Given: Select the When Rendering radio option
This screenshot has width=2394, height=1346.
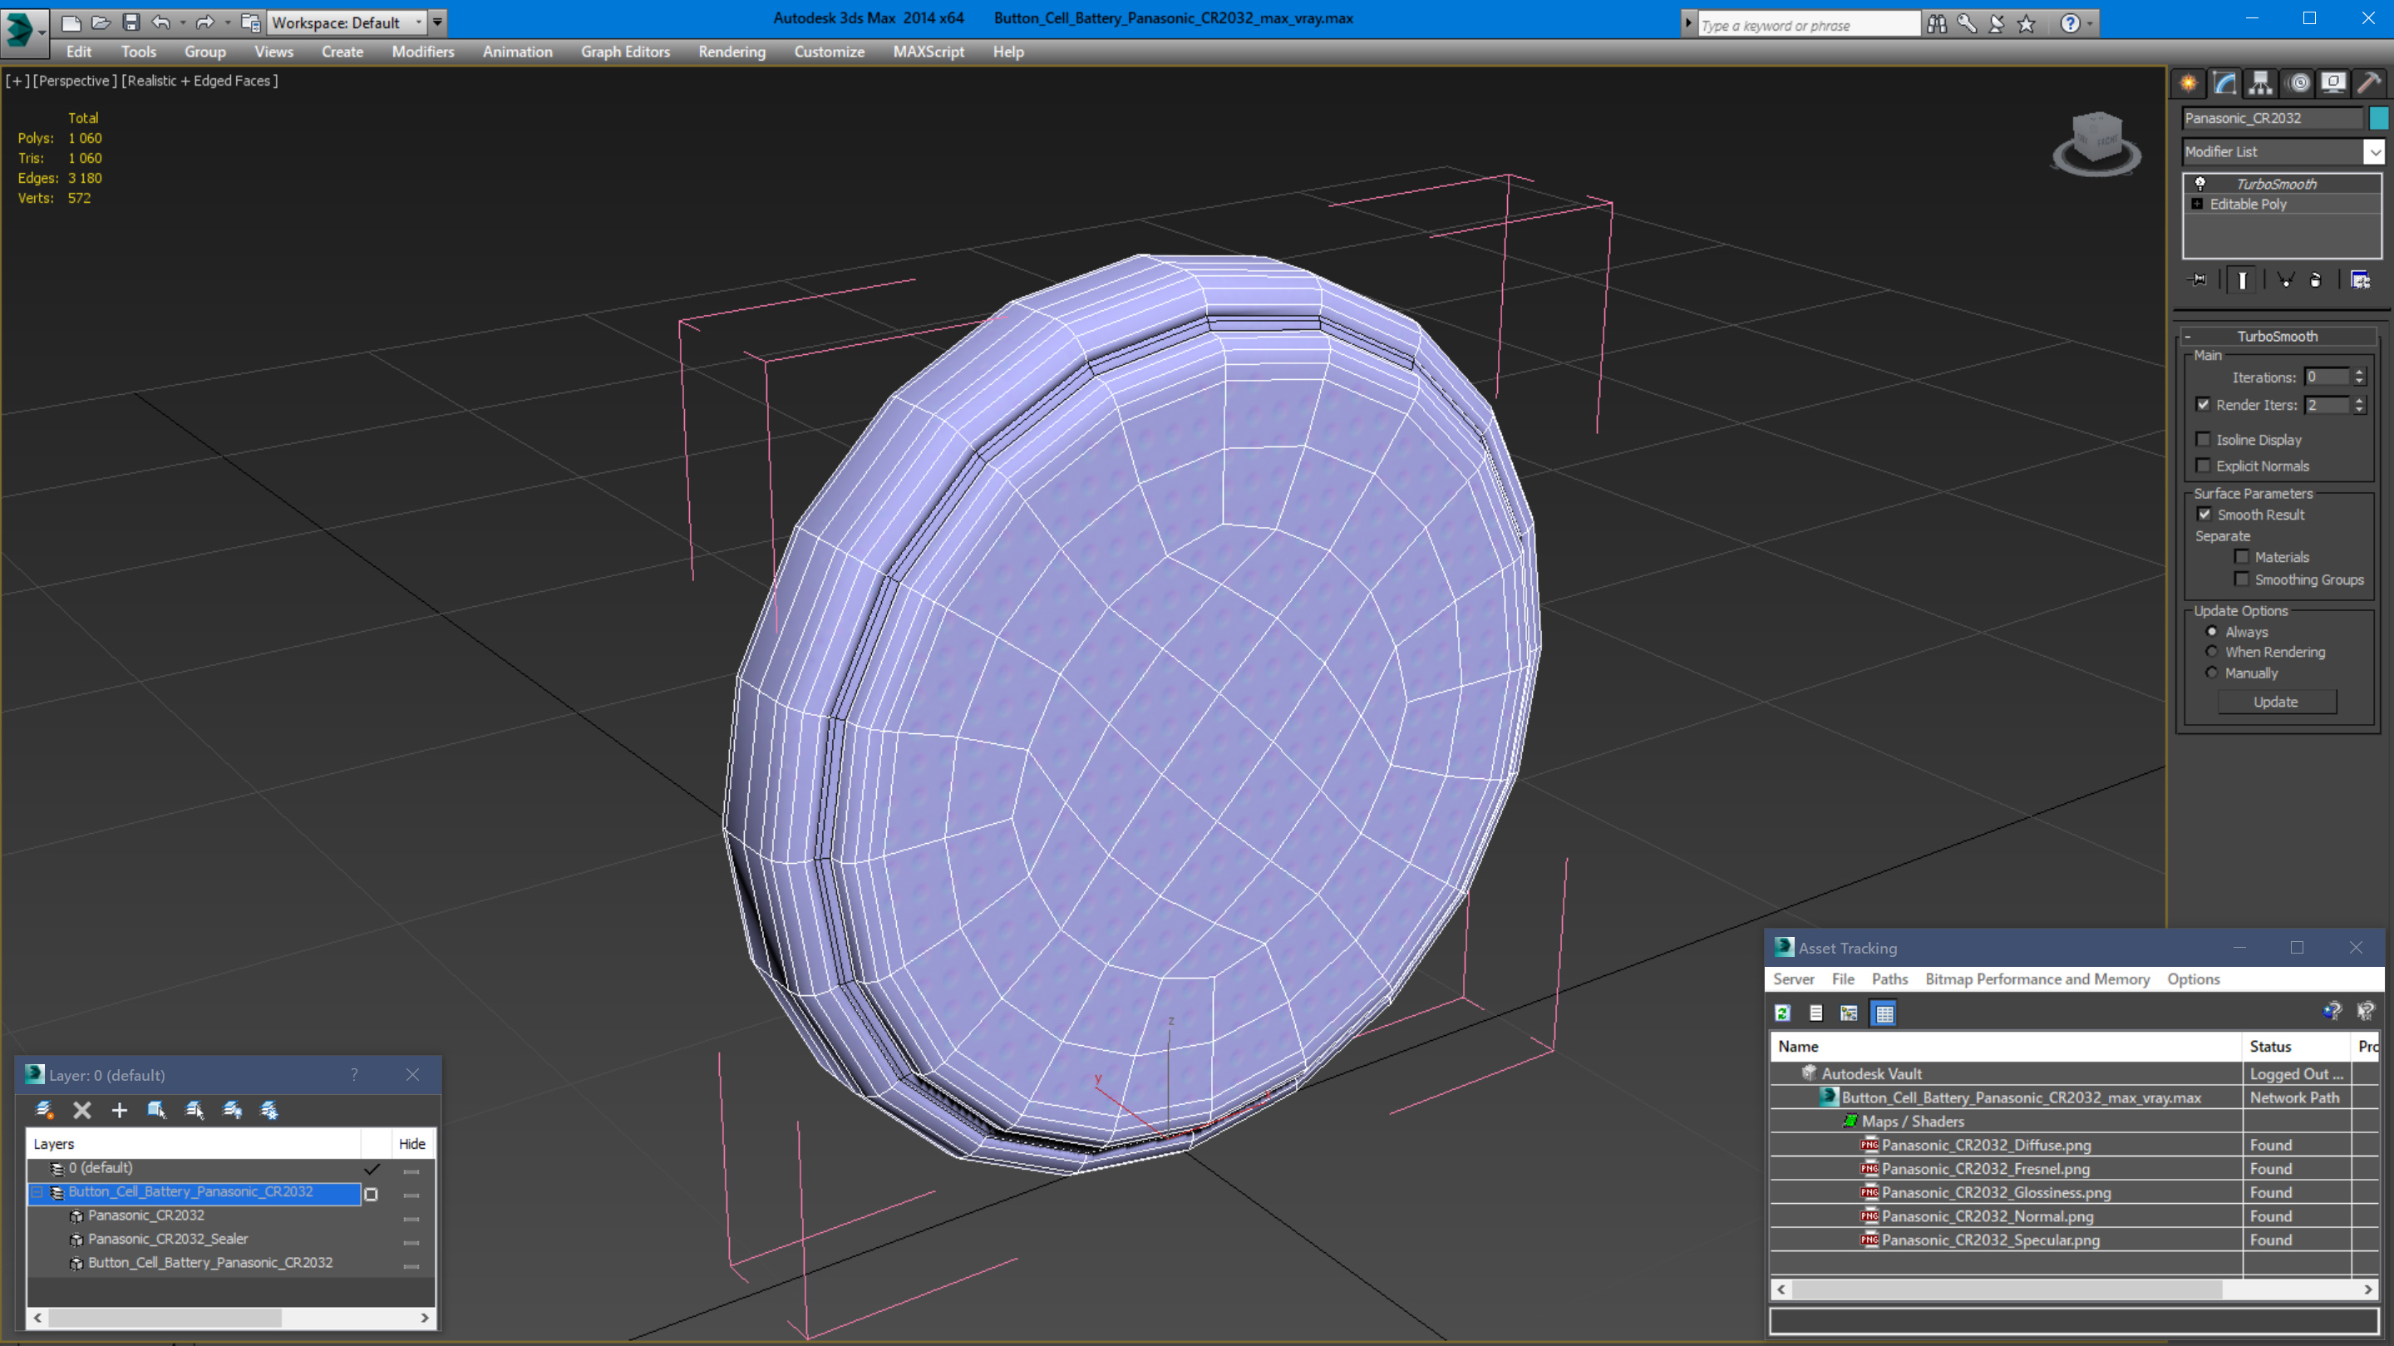Looking at the screenshot, I should click(2212, 652).
